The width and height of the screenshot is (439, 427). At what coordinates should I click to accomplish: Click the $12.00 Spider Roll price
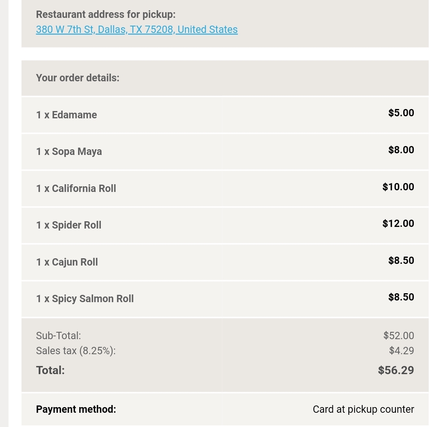coord(398,223)
